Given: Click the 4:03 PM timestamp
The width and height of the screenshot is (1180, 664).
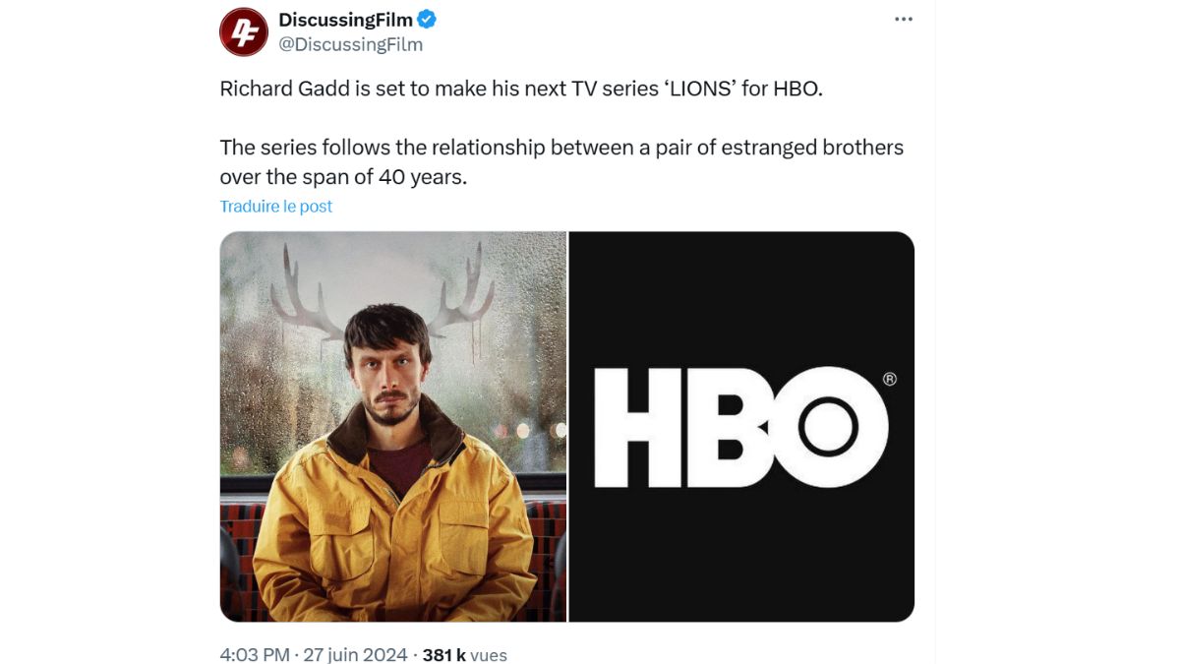Looking at the screenshot, I should click(254, 654).
